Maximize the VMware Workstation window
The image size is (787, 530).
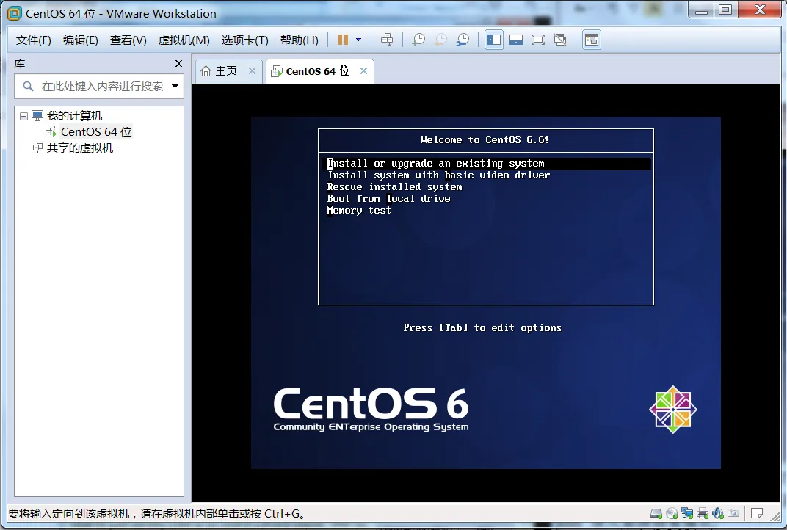pyautogui.click(x=725, y=10)
